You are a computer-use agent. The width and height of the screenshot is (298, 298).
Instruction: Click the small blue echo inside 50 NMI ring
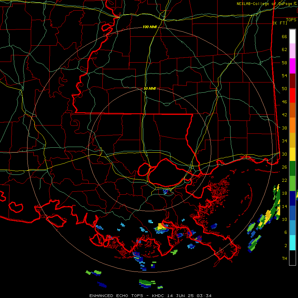pyautogui.click(x=166, y=192)
